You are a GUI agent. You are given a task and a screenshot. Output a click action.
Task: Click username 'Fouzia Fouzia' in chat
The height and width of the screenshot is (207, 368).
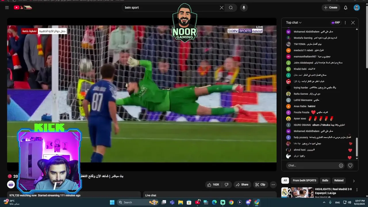302,112
